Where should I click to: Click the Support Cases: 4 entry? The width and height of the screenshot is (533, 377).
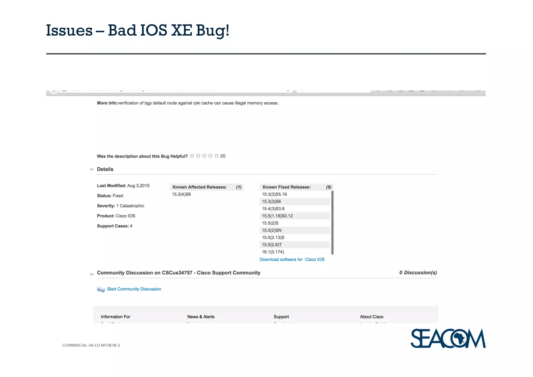tap(115, 226)
